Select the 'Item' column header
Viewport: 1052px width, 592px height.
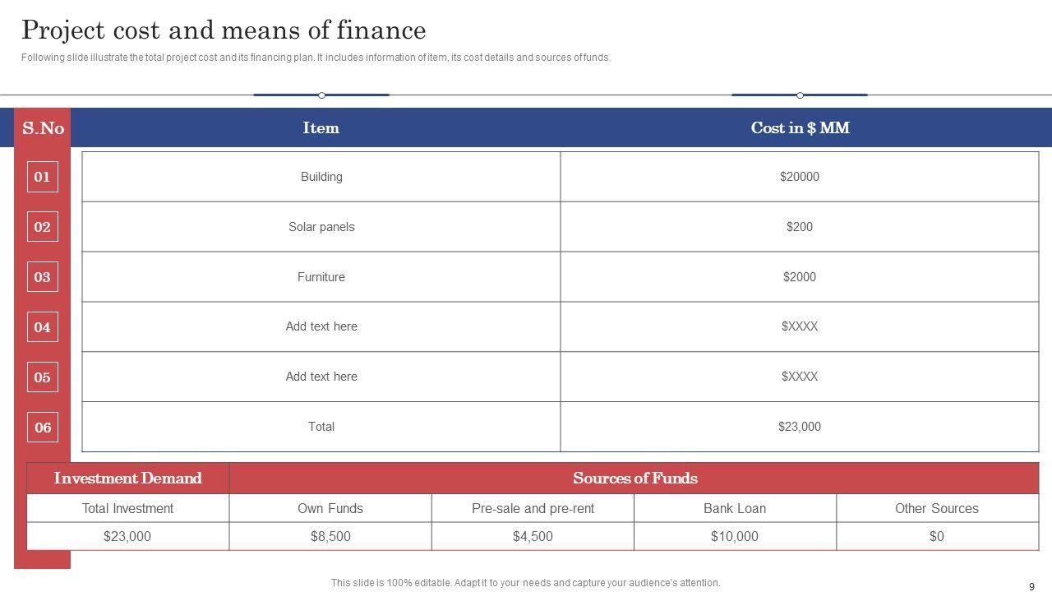(321, 127)
